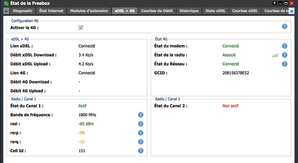Viewport: 298px width, 163px height.
Task: Click the Associé radio state text
Action: (x=229, y=55)
